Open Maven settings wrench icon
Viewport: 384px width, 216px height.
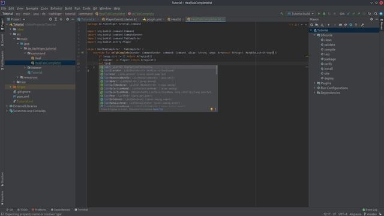[x=362, y=25]
